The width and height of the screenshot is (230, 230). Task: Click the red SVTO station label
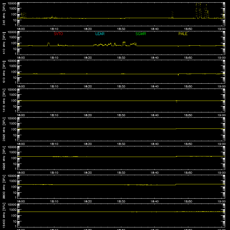click(x=58, y=34)
